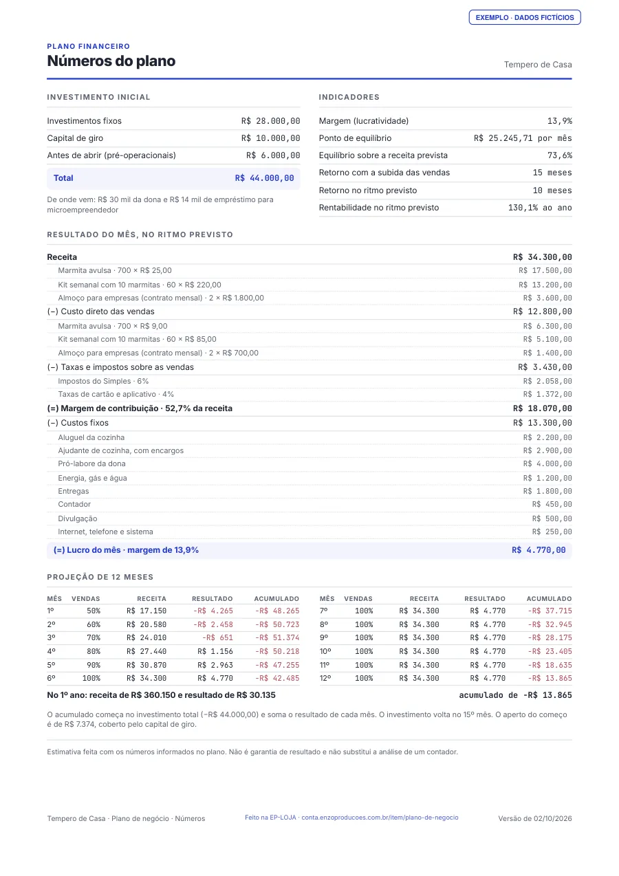Select the Receita R$ 34.300,00 line
The image size is (619, 876).
[x=309, y=257]
